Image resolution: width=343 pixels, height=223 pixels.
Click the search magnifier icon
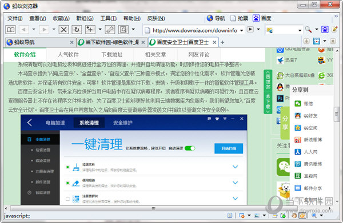pos(309,30)
